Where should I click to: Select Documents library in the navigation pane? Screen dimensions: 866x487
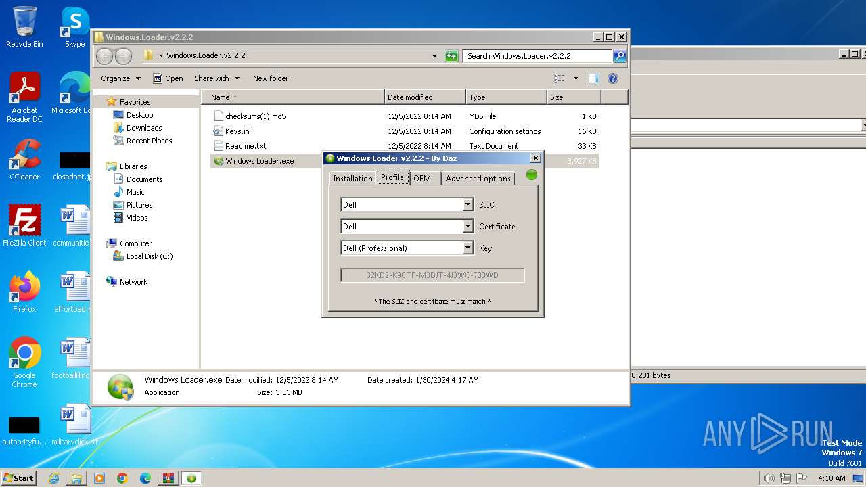click(144, 179)
